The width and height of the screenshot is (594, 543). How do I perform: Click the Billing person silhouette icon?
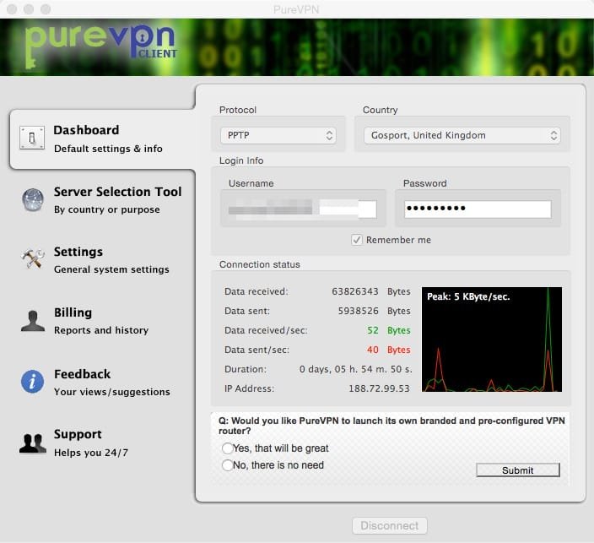pyautogui.click(x=33, y=321)
